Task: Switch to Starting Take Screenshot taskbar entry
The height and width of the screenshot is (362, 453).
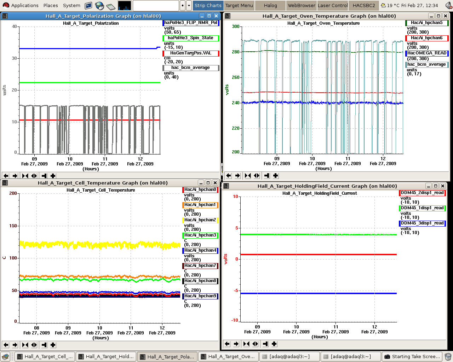Action: point(412,356)
